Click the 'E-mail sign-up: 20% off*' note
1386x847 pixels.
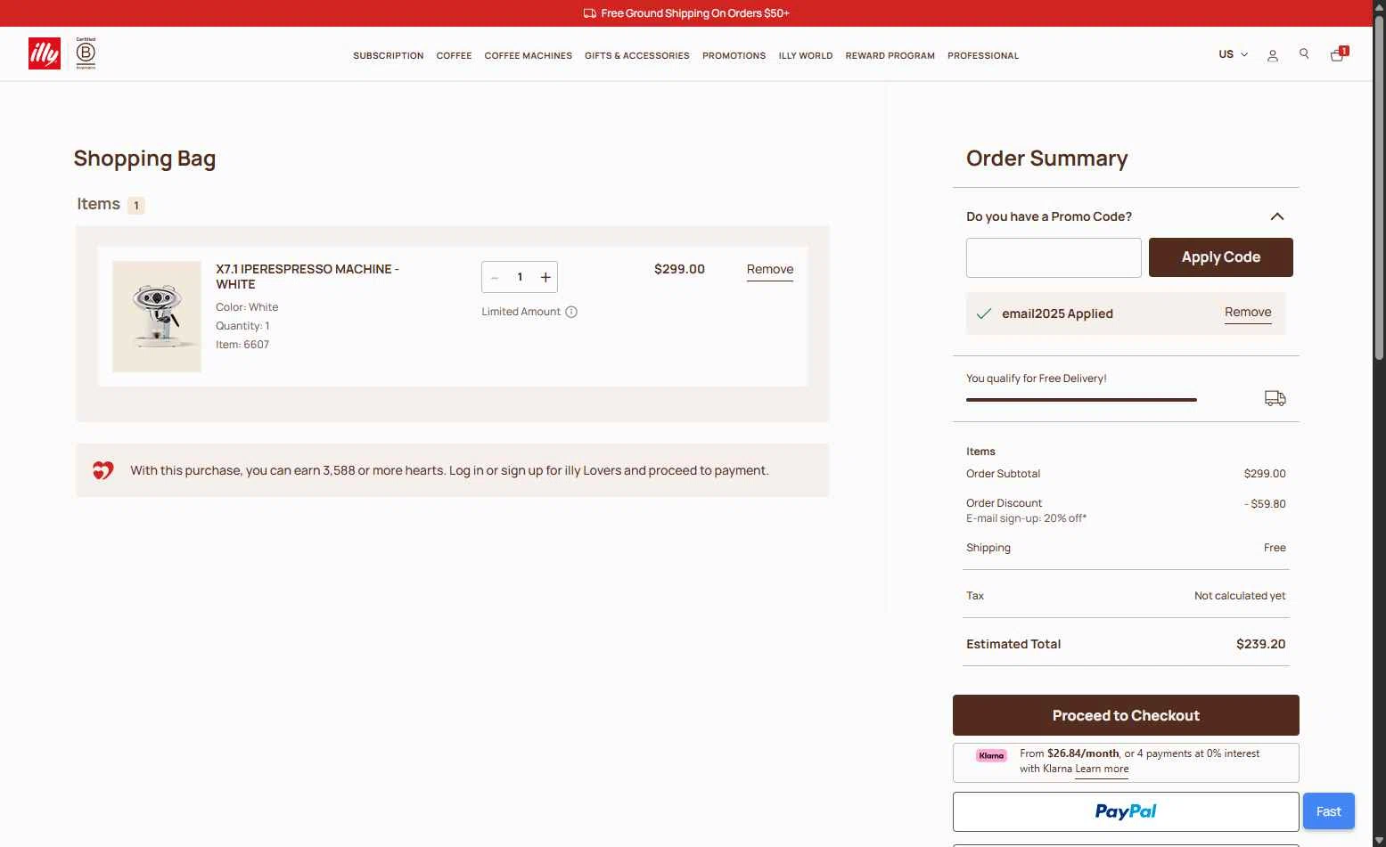pyautogui.click(x=1027, y=518)
